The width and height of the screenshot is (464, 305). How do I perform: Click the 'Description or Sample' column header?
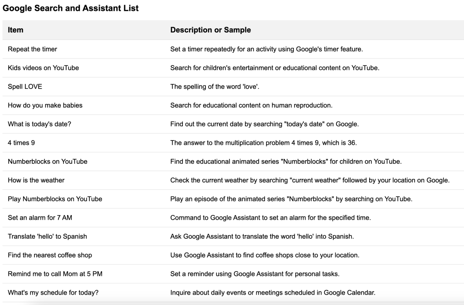(x=210, y=30)
